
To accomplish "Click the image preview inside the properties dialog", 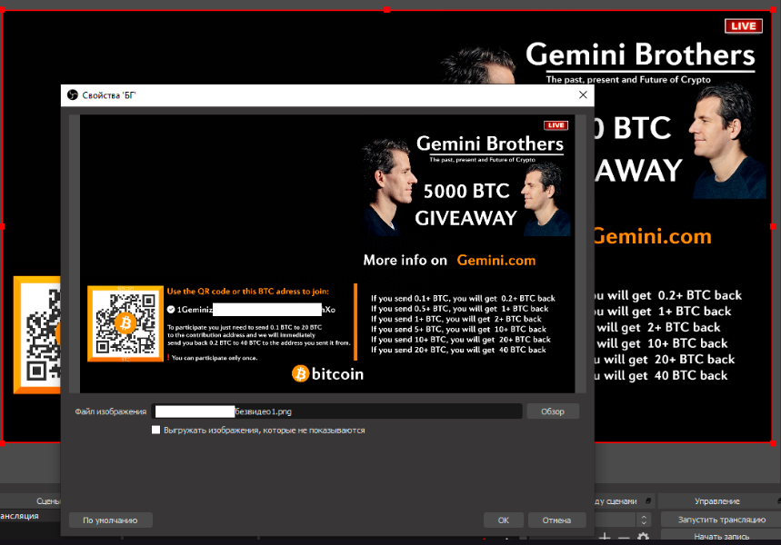I will click(x=327, y=253).
